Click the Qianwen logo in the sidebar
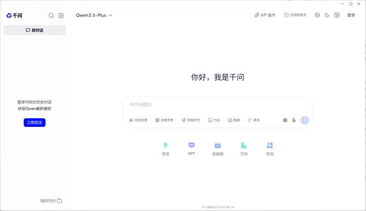The height and width of the screenshot is (211, 366). point(14,15)
